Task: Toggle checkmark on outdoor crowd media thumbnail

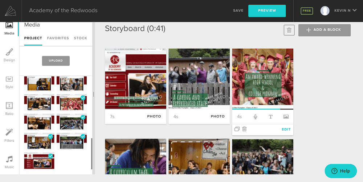Action: click(x=83, y=117)
